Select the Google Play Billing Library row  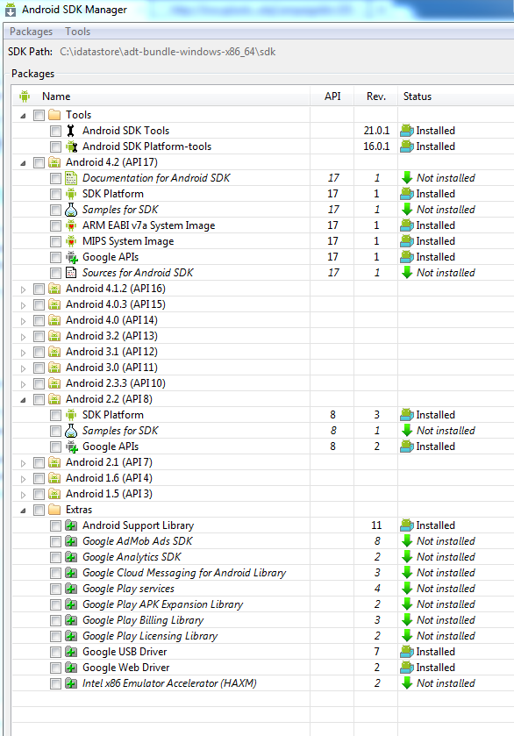(263, 620)
